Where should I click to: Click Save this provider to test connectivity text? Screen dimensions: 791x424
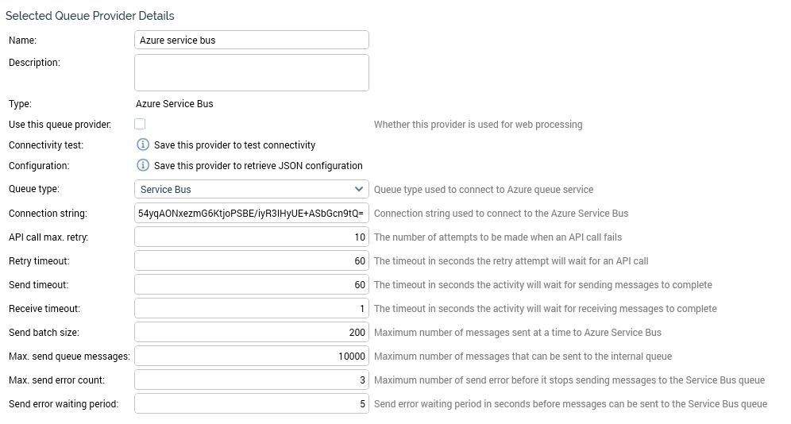click(234, 145)
